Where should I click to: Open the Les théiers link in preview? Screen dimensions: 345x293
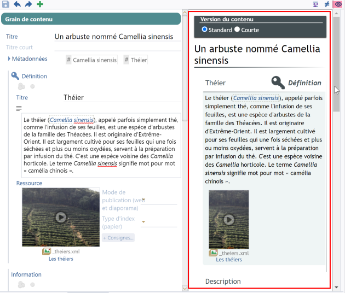coord(228,260)
